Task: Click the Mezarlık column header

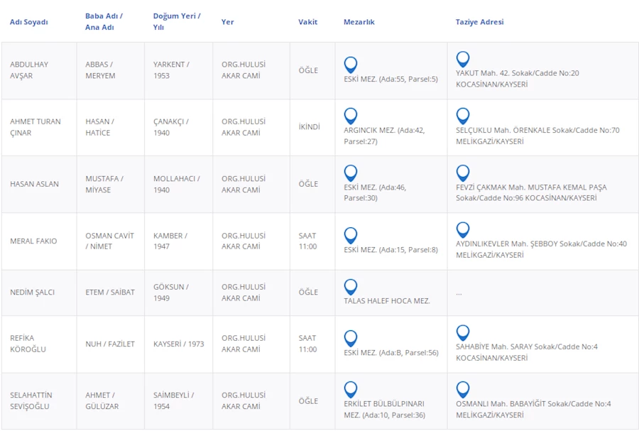Action: point(359,22)
